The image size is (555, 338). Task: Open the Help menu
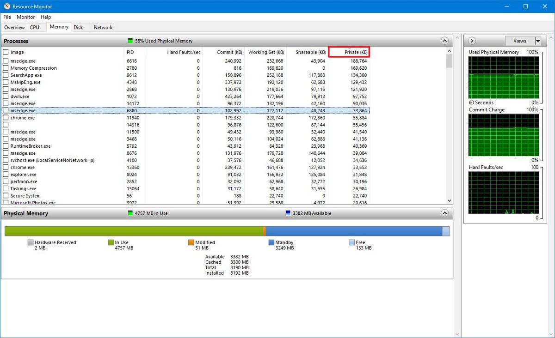click(46, 17)
